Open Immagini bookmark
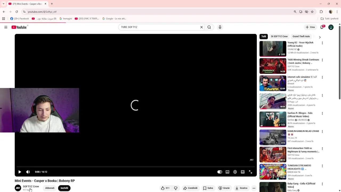This screenshot has height=192, width=341. click(x=66, y=19)
